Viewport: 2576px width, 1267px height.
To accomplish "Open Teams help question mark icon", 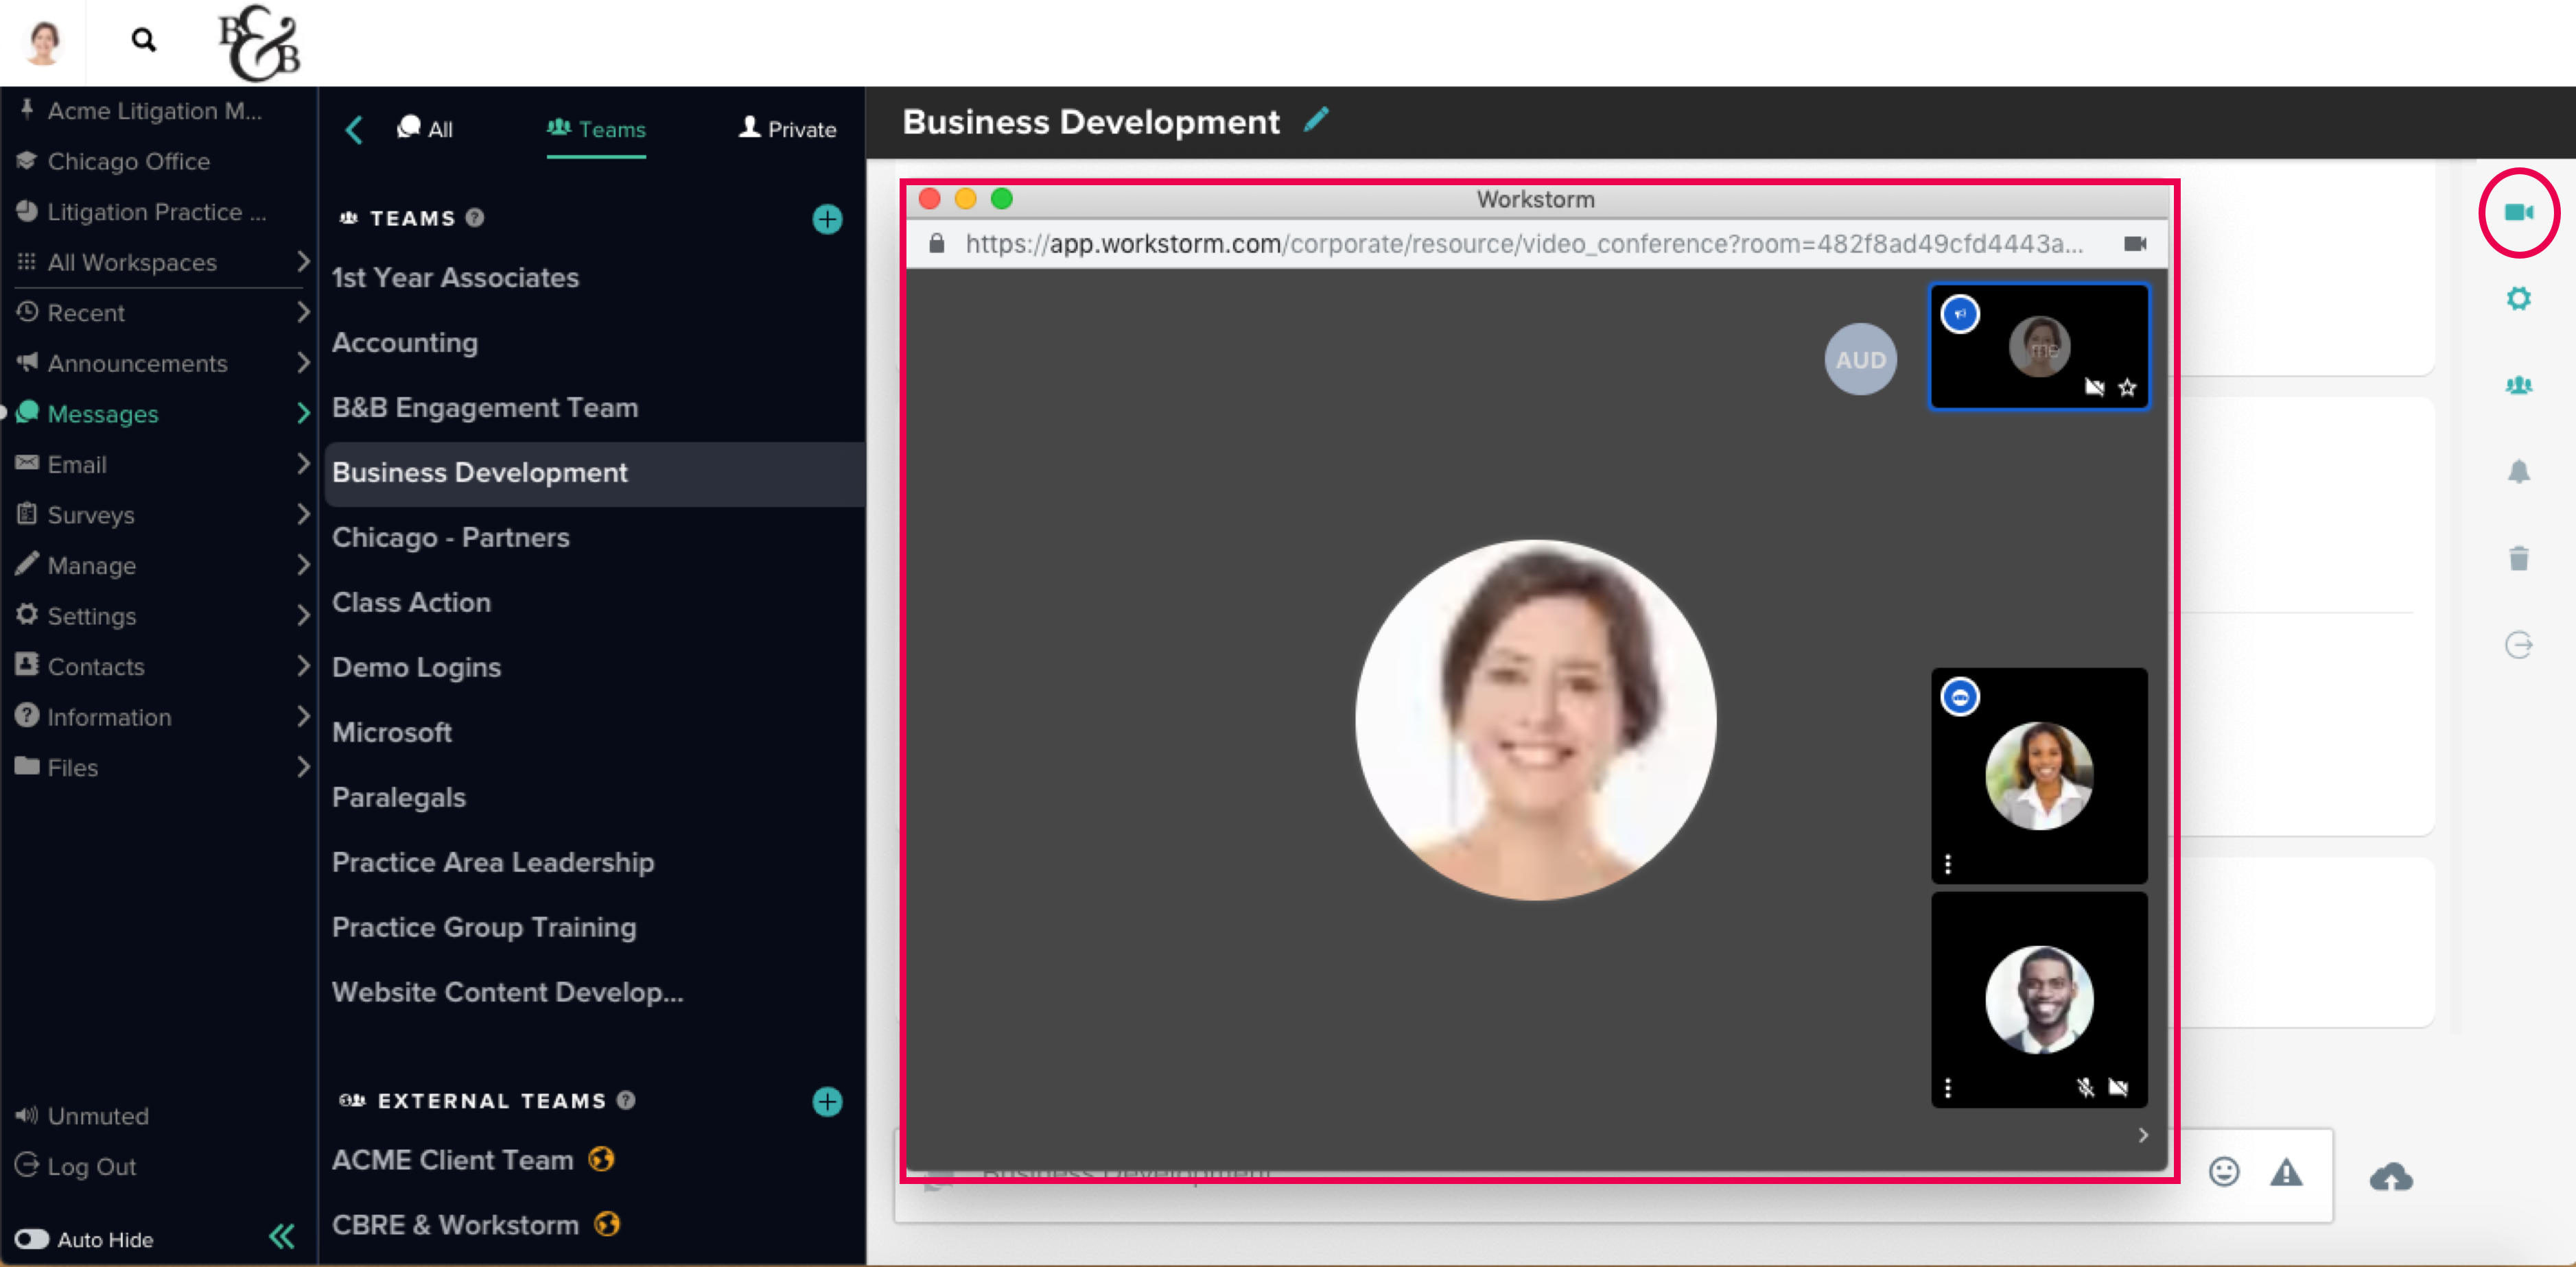I will [475, 217].
